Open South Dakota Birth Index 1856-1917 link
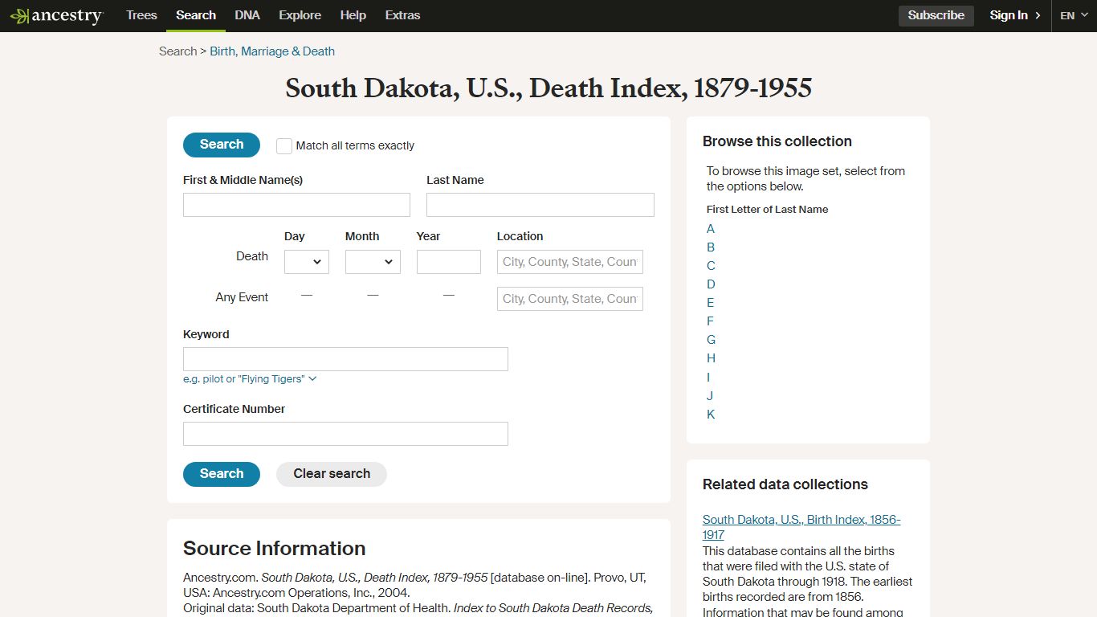The width and height of the screenshot is (1097, 617). click(x=801, y=527)
